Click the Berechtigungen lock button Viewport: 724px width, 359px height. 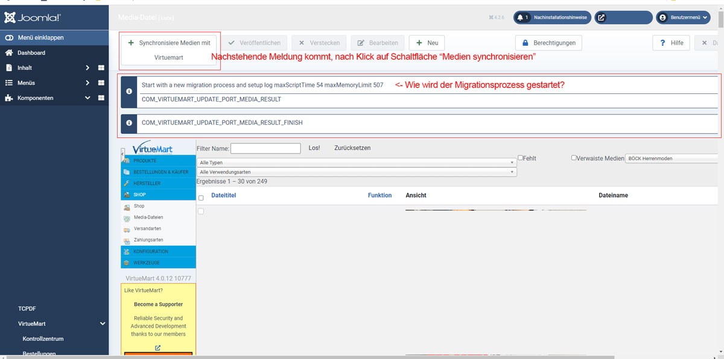(x=549, y=43)
